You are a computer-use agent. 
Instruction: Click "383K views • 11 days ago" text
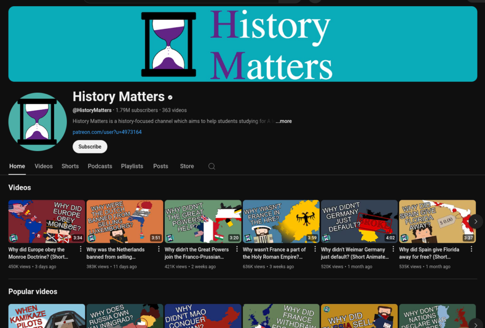112,266
